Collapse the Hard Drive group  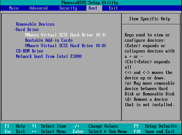26,30
